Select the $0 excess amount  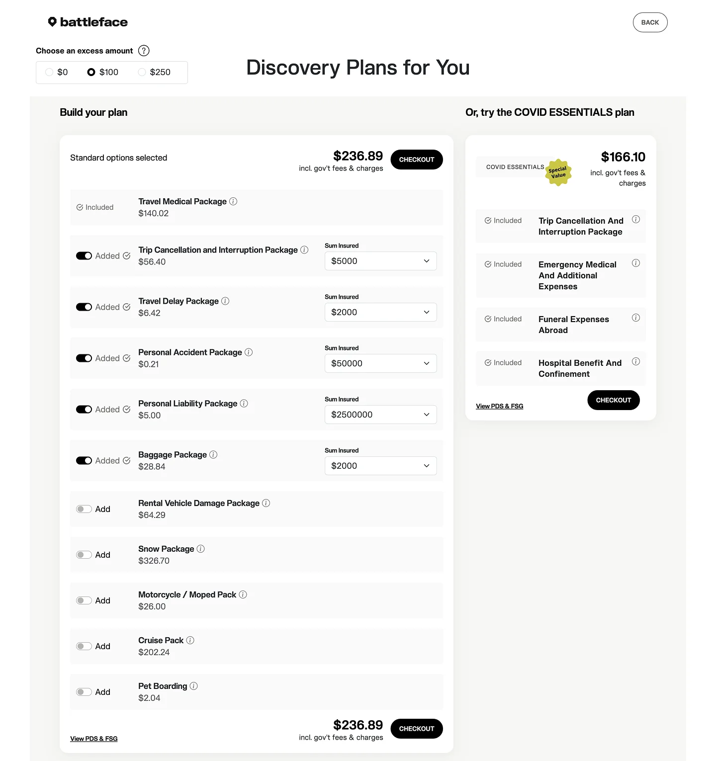[49, 72]
